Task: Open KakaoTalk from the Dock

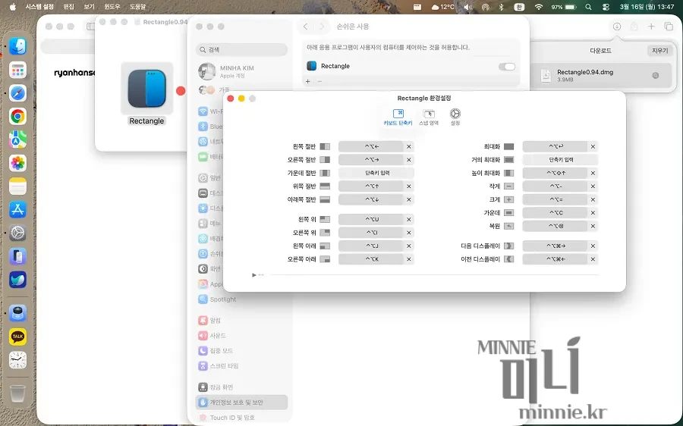Action: pyautogui.click(x=18, y=337)
